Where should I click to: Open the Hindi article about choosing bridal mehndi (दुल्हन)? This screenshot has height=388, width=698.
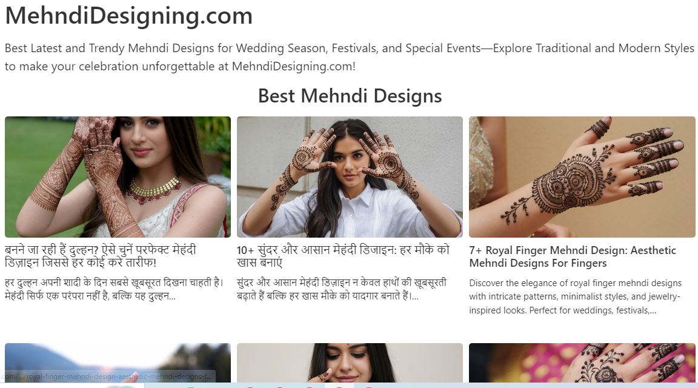point(101,256)
